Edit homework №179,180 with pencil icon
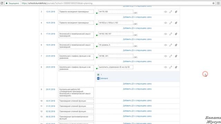The height and width of the screenshot is (124, 221). click(171, 12)
